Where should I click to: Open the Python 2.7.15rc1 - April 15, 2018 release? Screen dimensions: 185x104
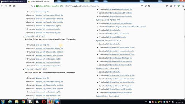108,20
